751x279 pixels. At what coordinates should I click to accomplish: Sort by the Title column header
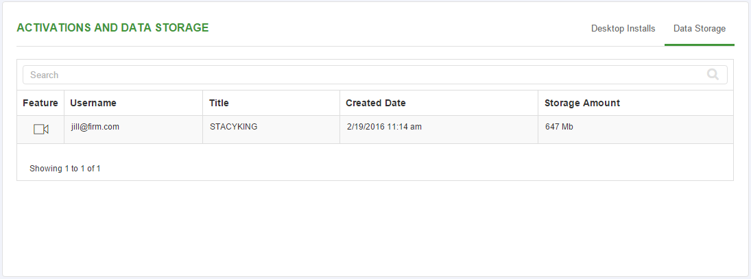pyautogui.click(x=219, y=103)
